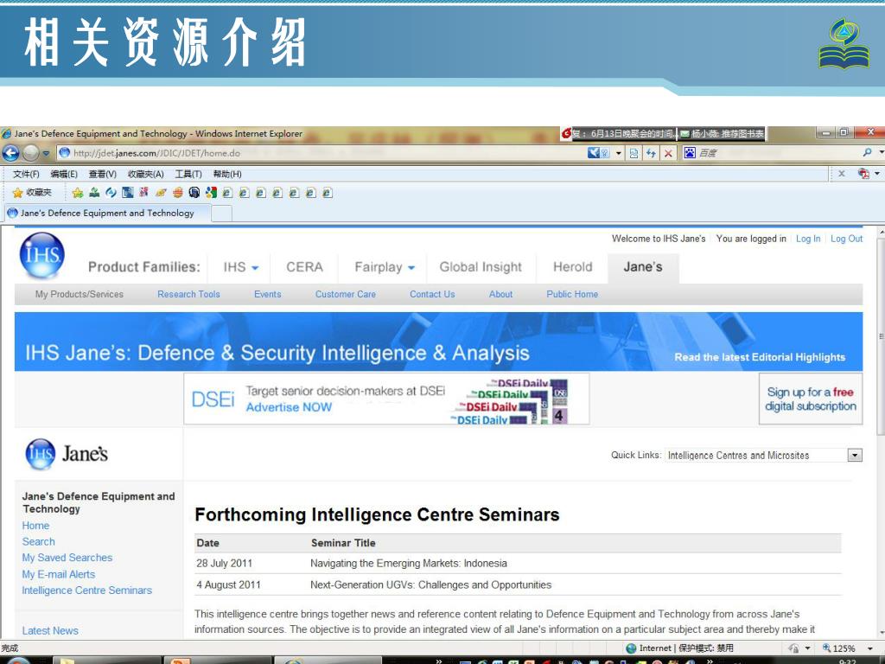Open Navigating the Emerging Markets: Indonesia seminar

pos(409,564)
